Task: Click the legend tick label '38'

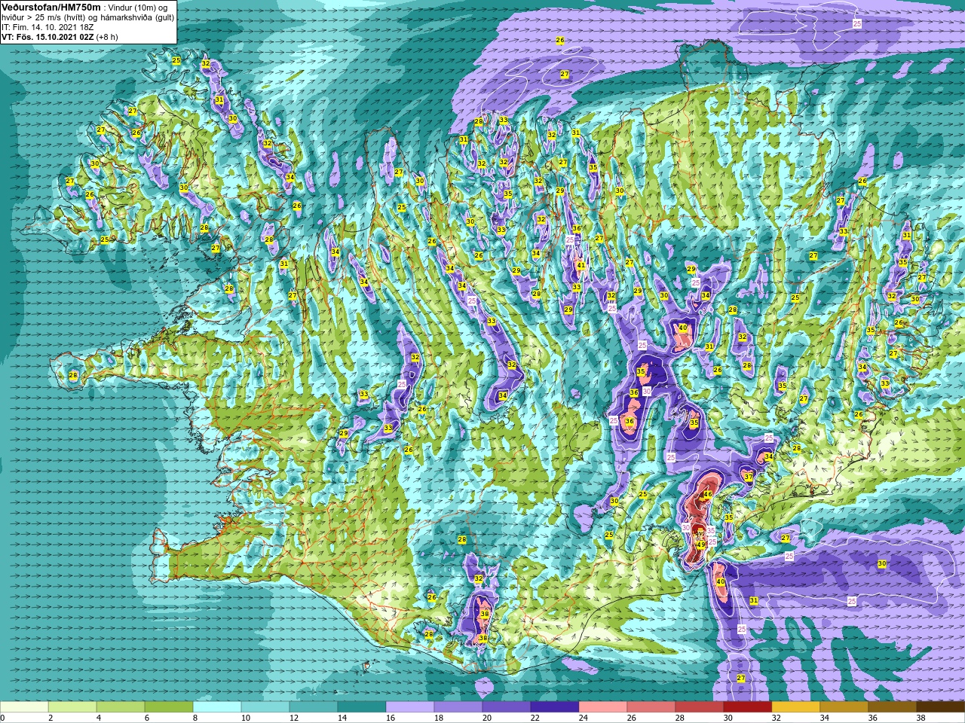Action: pos(921,718)
